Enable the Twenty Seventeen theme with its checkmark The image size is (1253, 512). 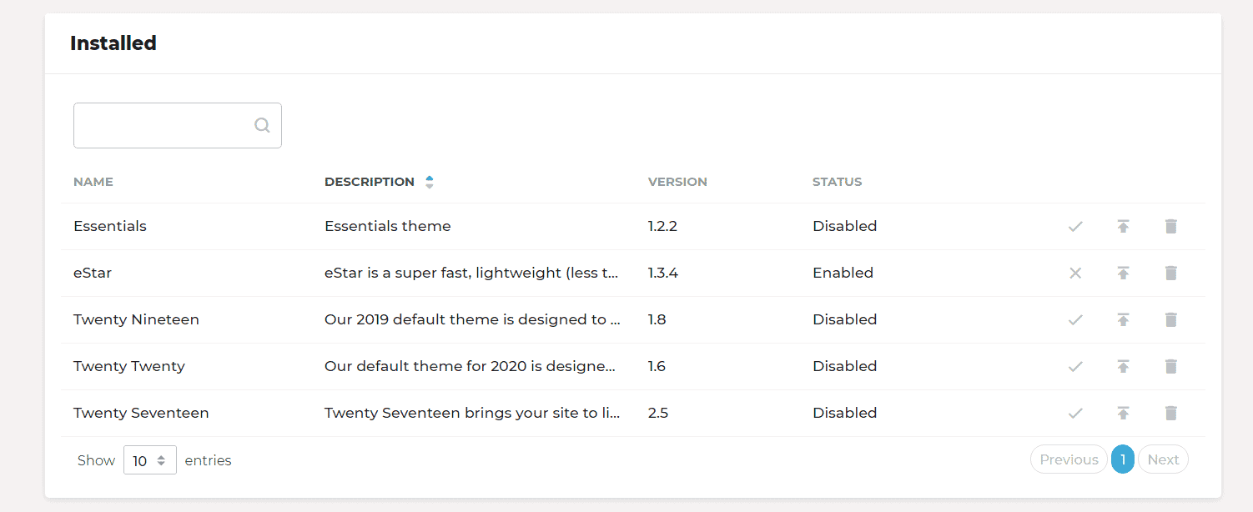click(x=1075, y=413)
